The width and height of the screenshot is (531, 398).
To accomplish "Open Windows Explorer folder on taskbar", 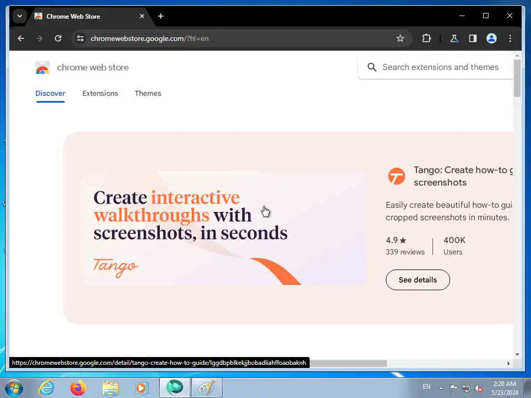I will coord(110,388).
